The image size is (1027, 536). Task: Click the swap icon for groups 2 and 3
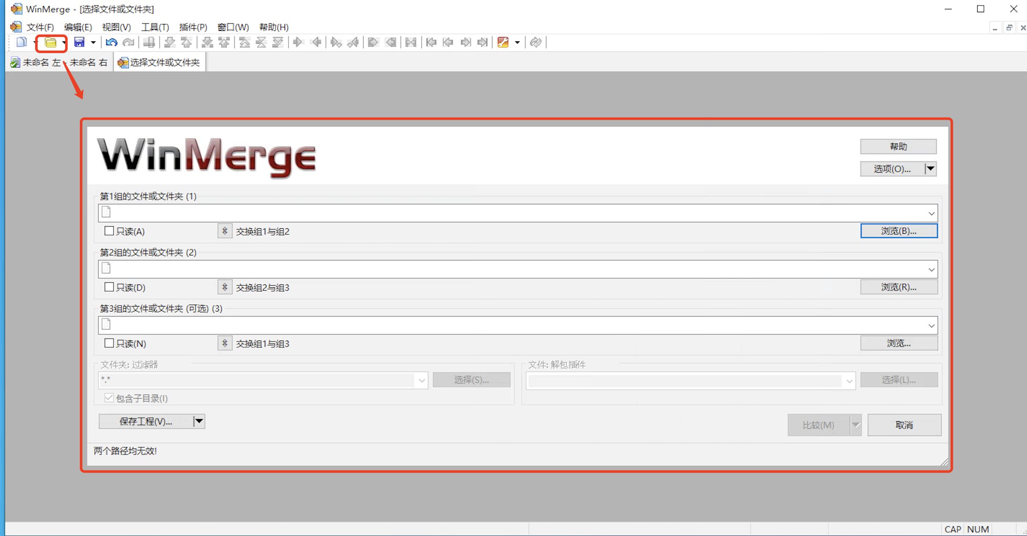pos(225,287)
